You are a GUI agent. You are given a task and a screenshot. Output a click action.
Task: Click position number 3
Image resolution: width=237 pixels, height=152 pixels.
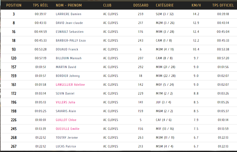tap(14, 14)
